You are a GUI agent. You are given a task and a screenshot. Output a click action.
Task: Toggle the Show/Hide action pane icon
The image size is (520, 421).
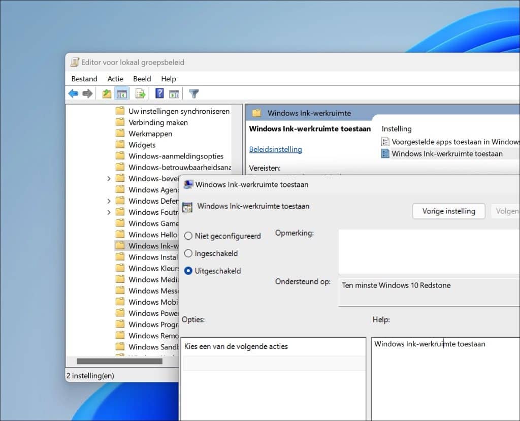tap(174, 94)
